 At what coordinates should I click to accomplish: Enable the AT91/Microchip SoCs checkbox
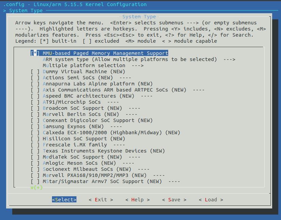pyautogui.click(x=35, y=102)
